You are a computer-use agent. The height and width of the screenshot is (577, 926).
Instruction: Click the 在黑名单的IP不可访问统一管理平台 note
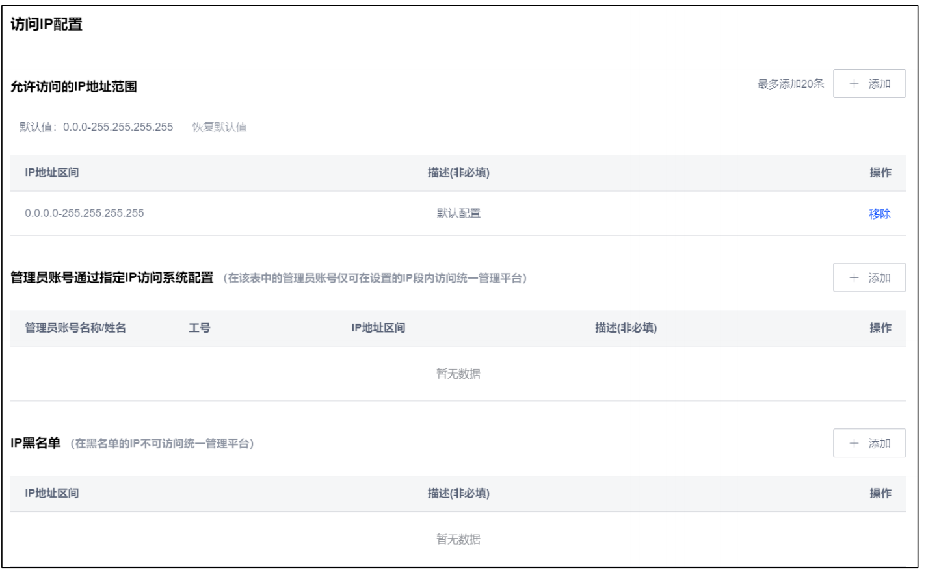(162, 443)
